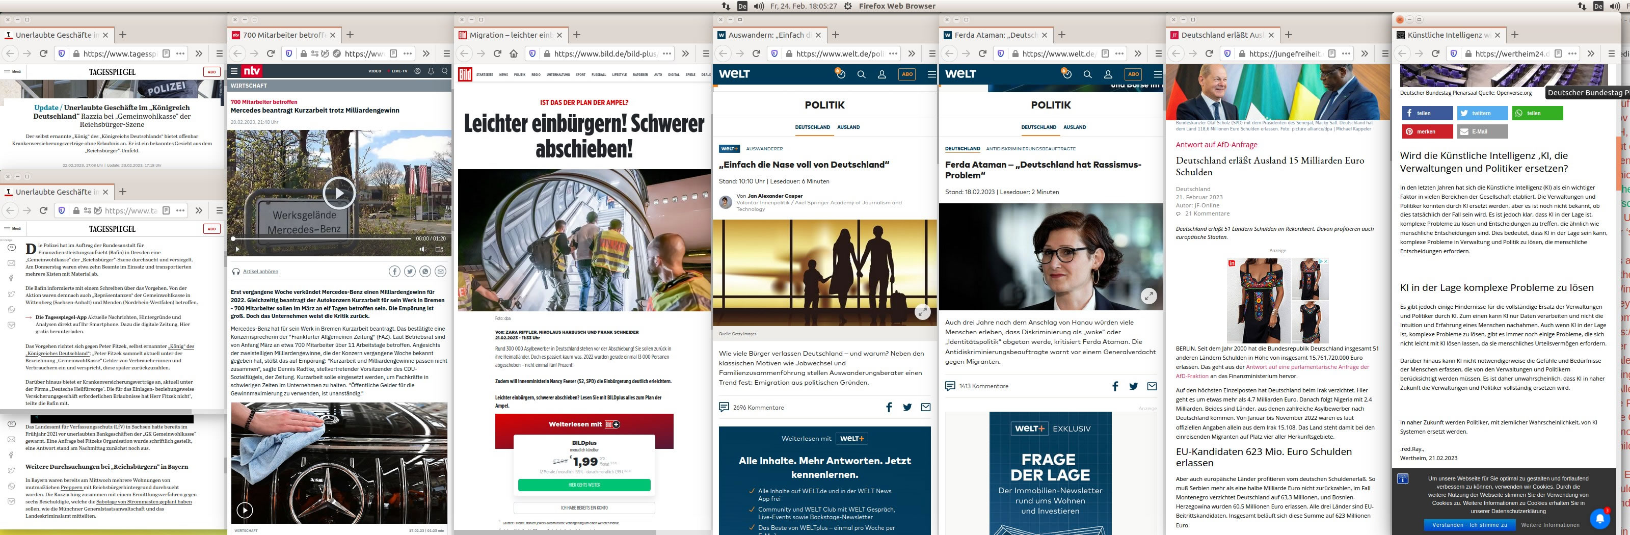Screen dimensions: 1630x535
Task: Play the ntv Werksgelände Mercedes-Benz video
Action: coord(339,194)
